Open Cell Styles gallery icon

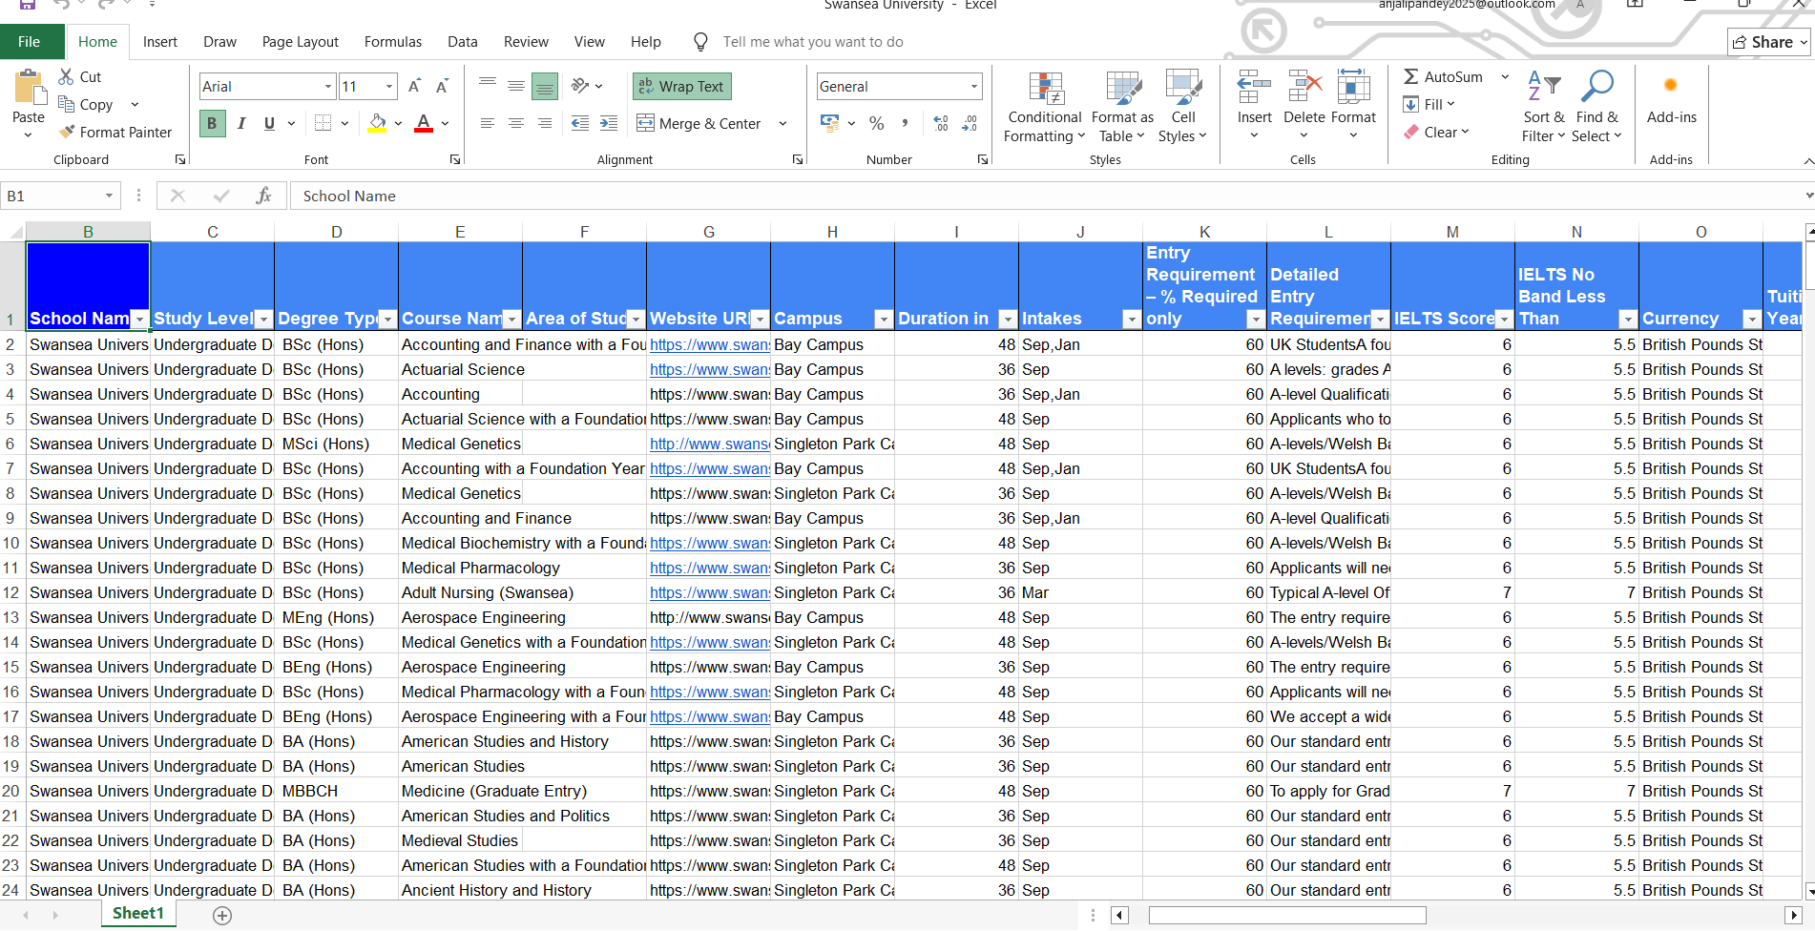point(1183,88)
